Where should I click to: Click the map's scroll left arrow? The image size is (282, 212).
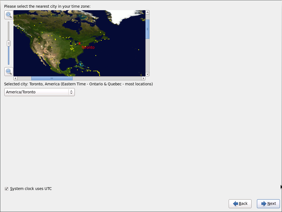pos(16,78)
